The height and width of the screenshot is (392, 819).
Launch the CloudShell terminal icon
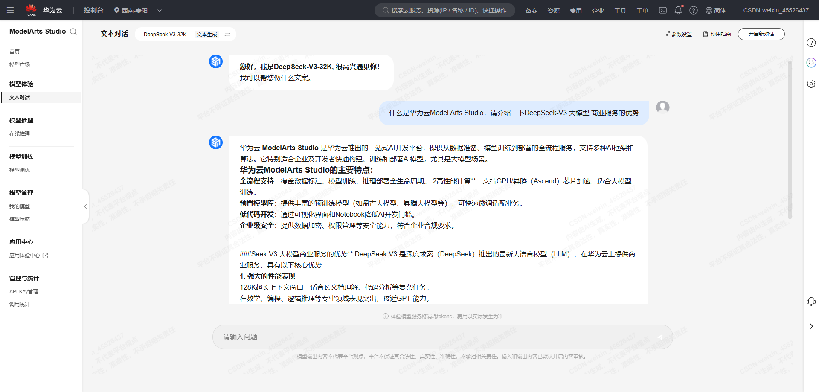[x=662, y=10]
